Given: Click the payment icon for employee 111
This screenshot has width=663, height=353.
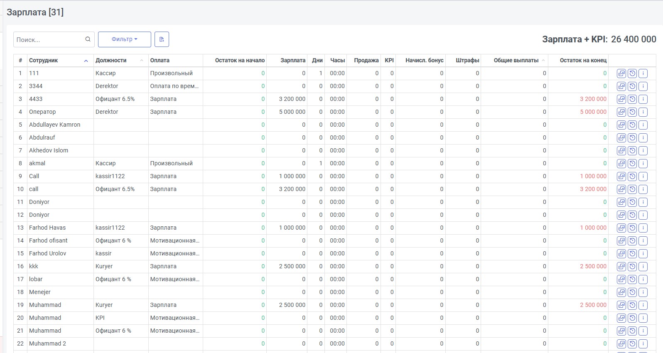Looking at the screenshot, I should point(621,74).
